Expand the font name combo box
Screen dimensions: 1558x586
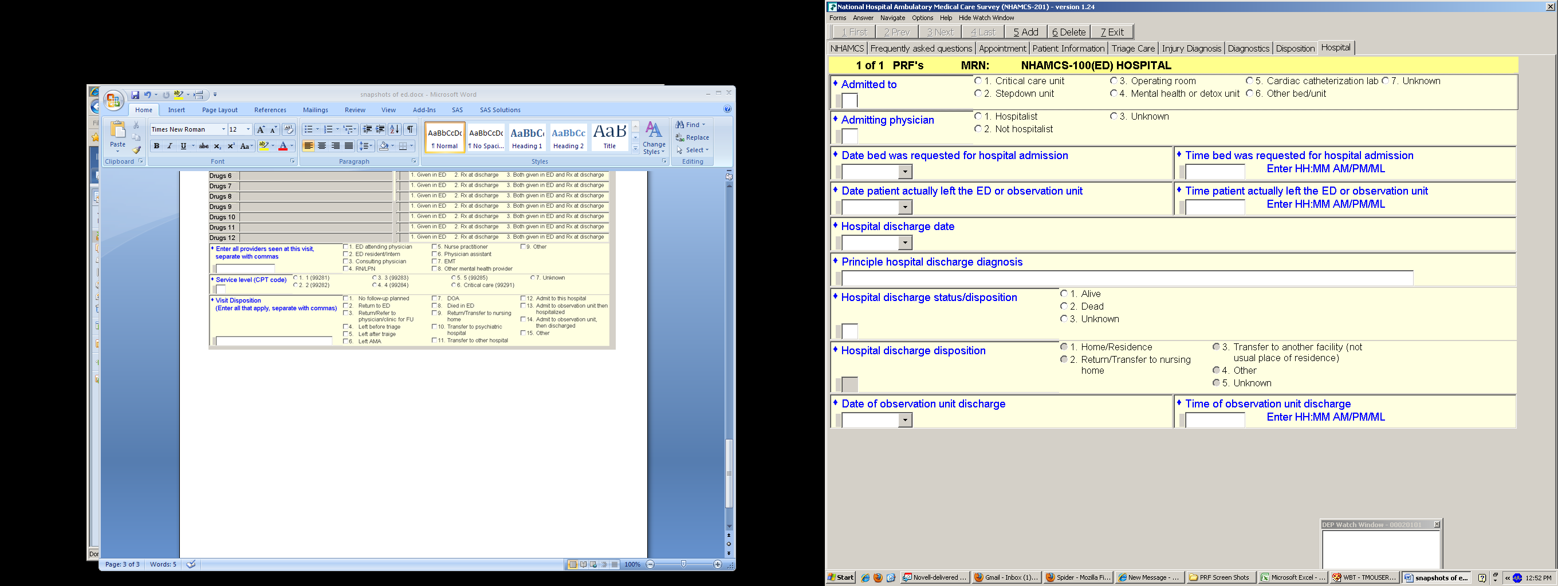pos(223,129)
